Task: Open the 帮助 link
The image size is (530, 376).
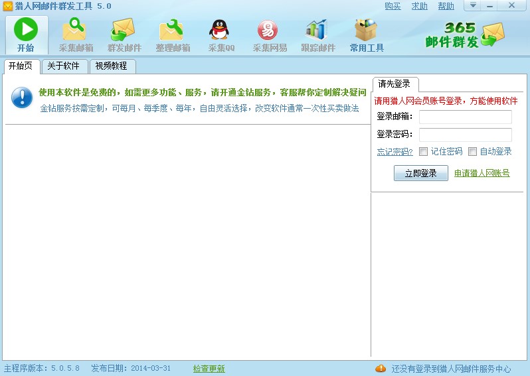Action: pyautogui.click(x=446, y=6)
